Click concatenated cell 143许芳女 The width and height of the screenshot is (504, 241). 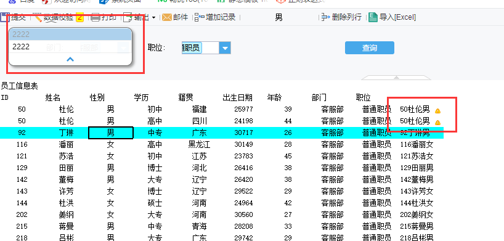pyautogui.click(x=417, y=192)
